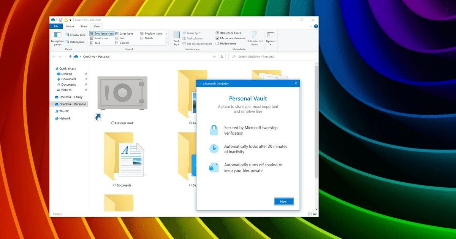Click the Personal Vault file name label
This screenshot has width=456, height=239.
tap(124, 123)
